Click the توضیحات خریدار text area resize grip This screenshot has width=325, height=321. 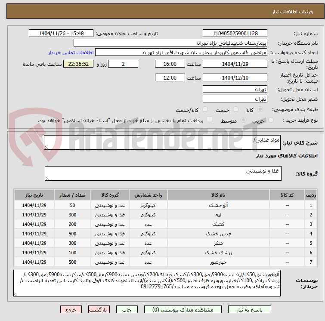[15, 294]
